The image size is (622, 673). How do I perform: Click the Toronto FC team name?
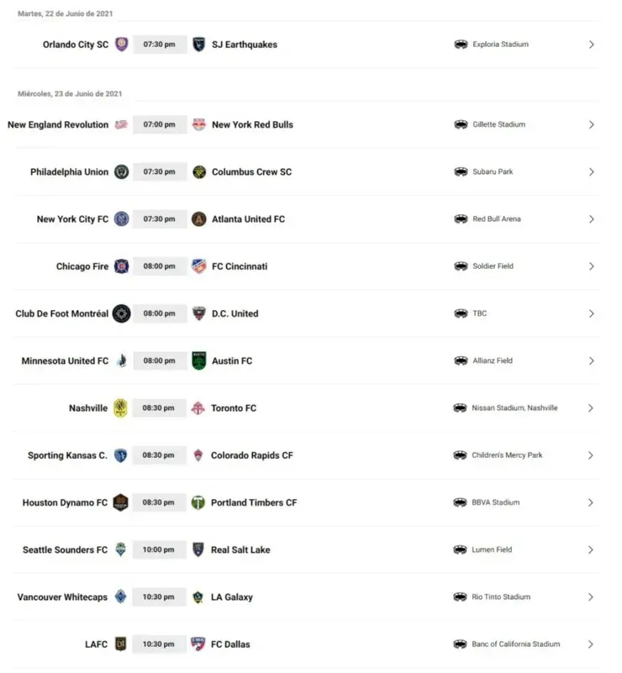[234, 408]
